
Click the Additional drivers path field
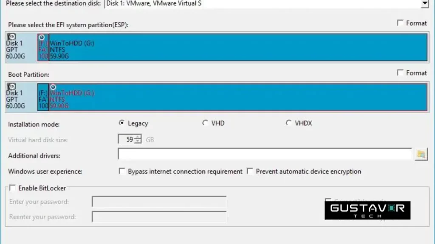click(x=265, y=154)
